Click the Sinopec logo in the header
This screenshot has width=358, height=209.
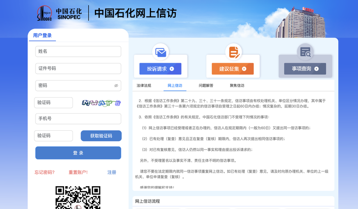(x=59, y=13)
